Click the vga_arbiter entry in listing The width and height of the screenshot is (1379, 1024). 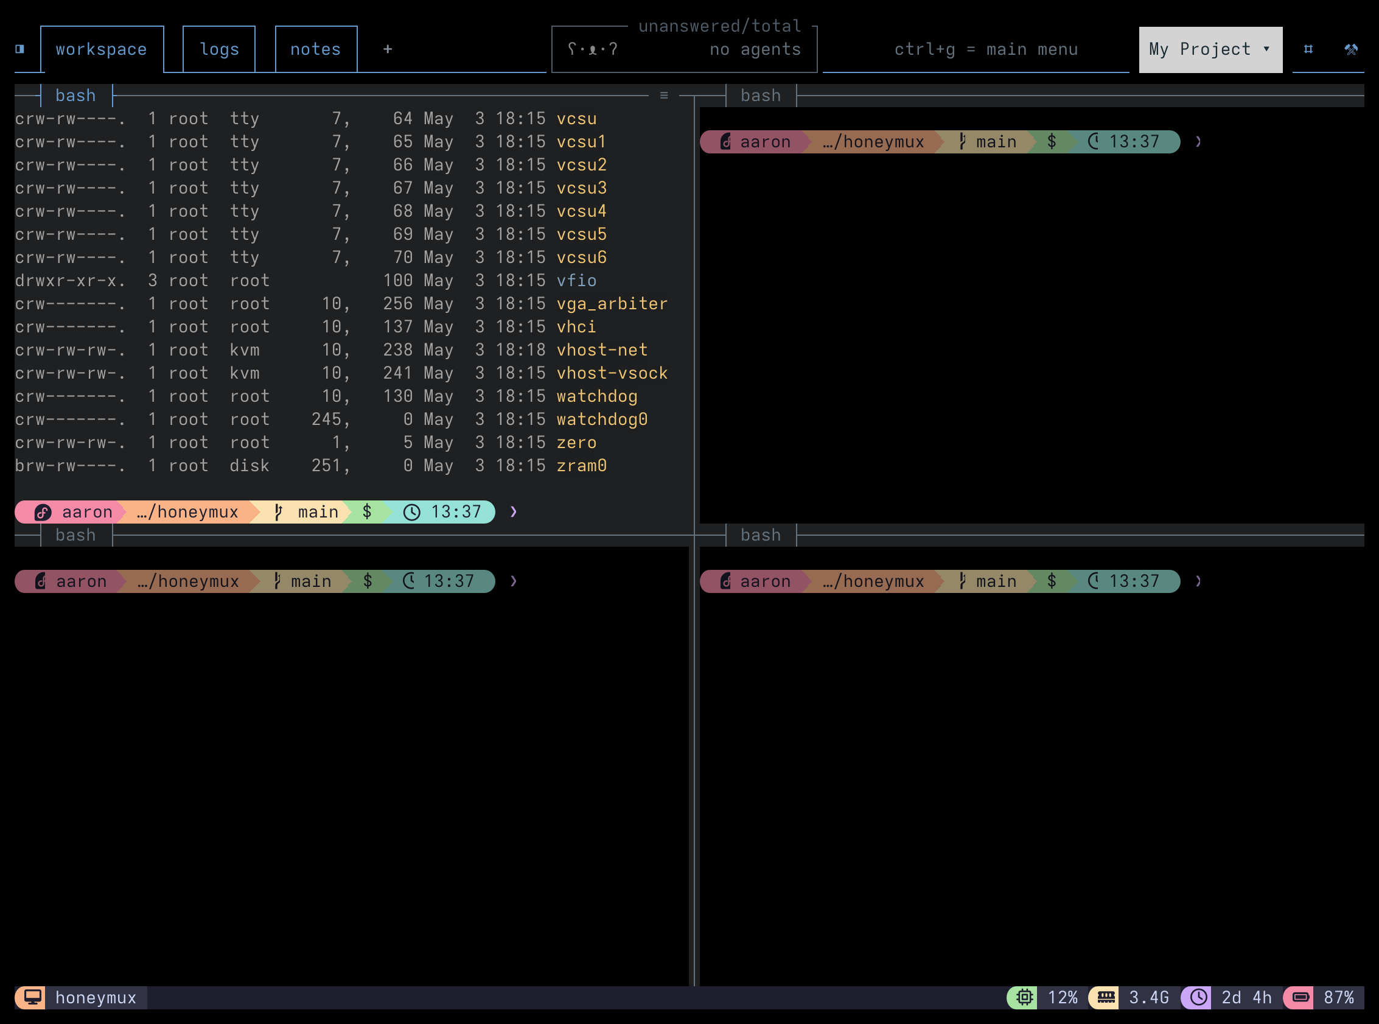[x=612, y=304]
